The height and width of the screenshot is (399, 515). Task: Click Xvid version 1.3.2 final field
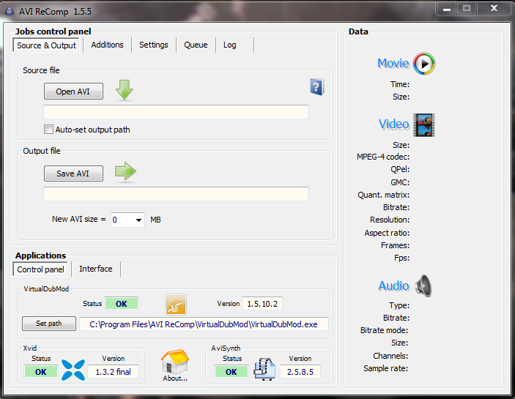(113, 372)
